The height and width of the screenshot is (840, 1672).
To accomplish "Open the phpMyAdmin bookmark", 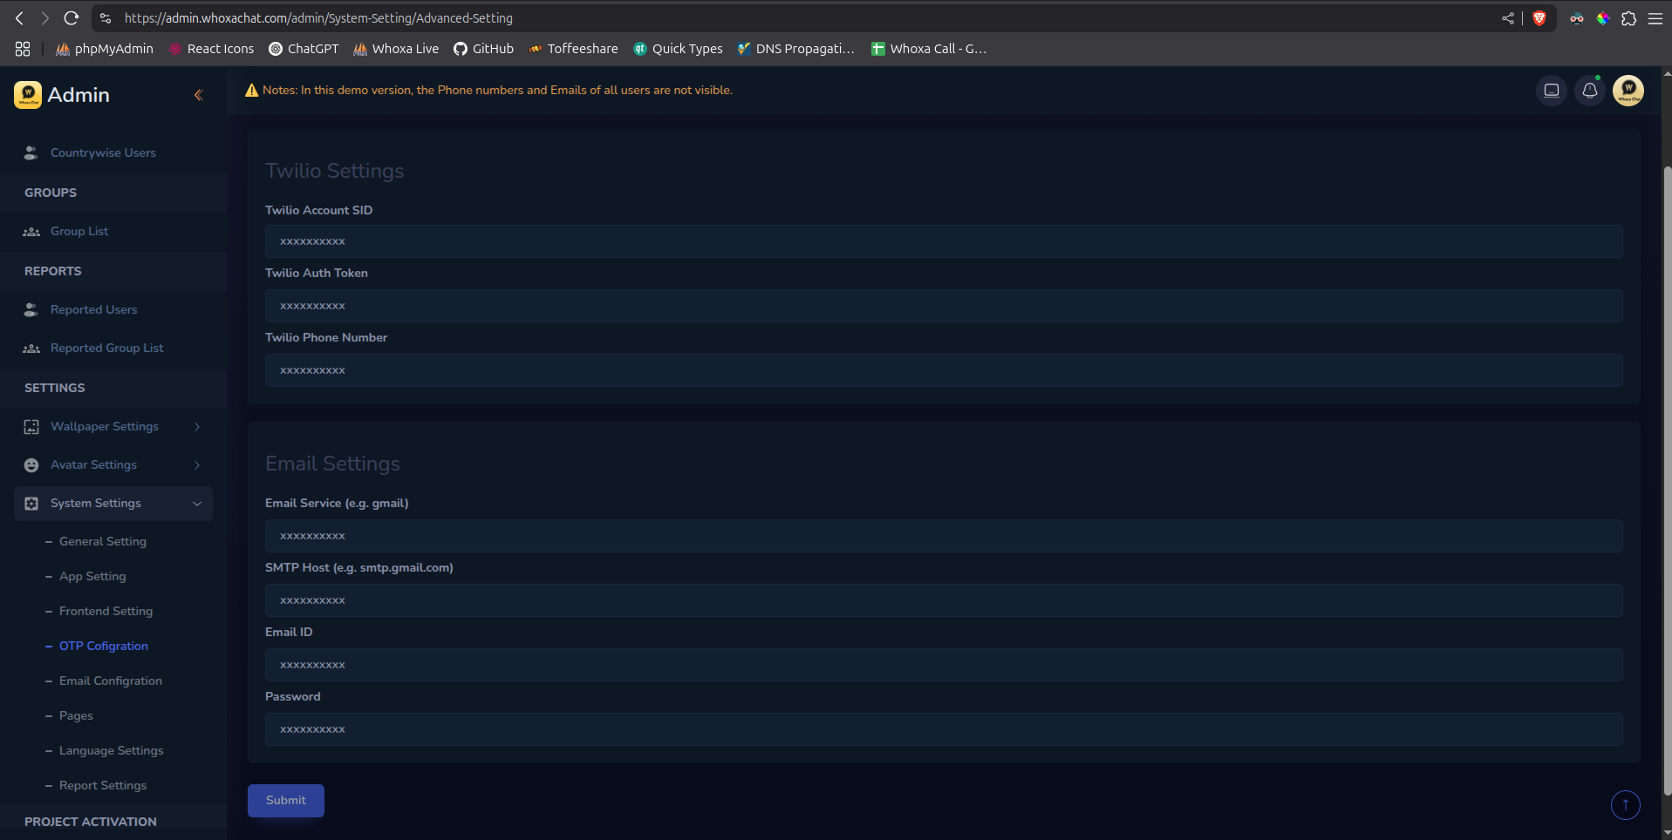I will (x=105, y=49).
